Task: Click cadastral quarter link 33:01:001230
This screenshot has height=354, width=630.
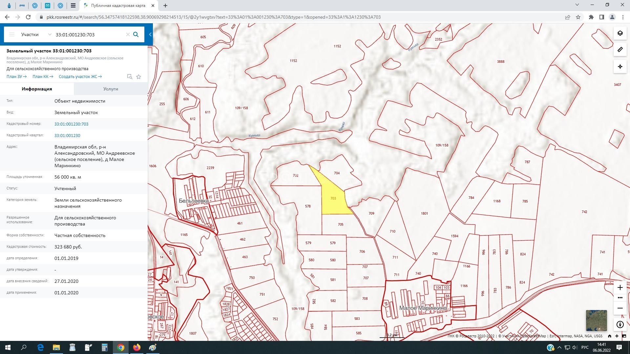Action: [x=67, y=135]
